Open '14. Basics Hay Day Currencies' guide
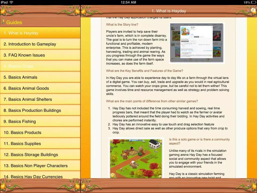This screenshot has width=257, height=193. pos(40,175)
